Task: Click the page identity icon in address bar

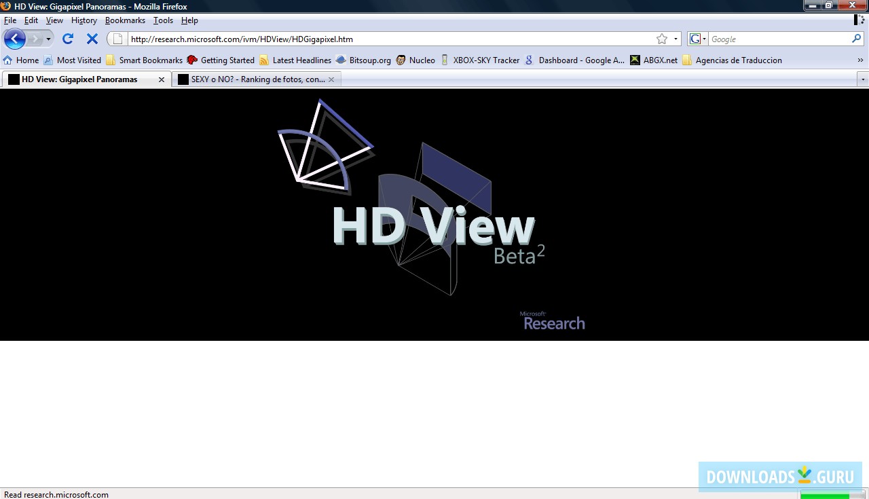Action: [x=117, y=39]
